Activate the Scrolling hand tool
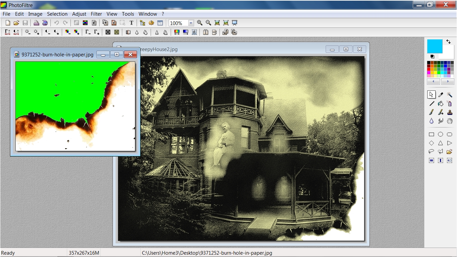Image resolution: width=457 pixels, height=257 pixels. pos(450,121)
